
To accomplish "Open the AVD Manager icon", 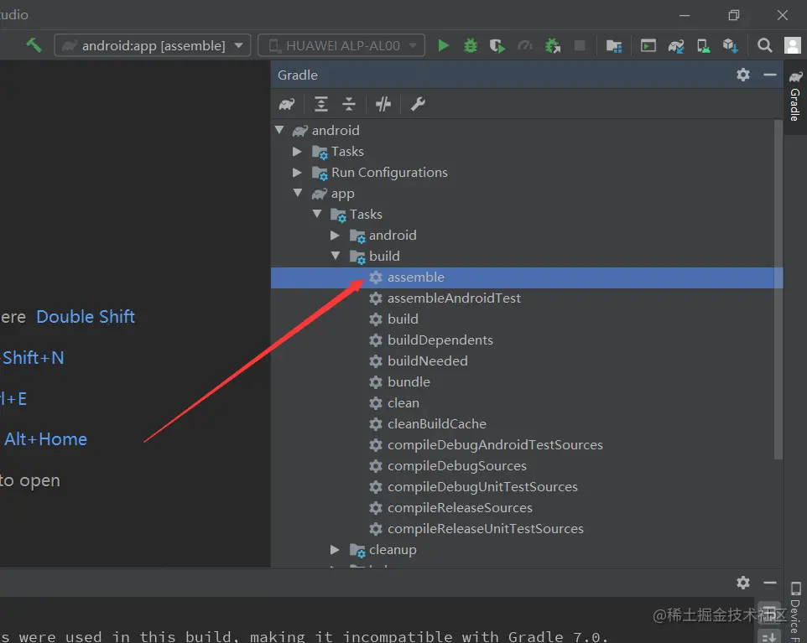I will click(x=704, y=46).
